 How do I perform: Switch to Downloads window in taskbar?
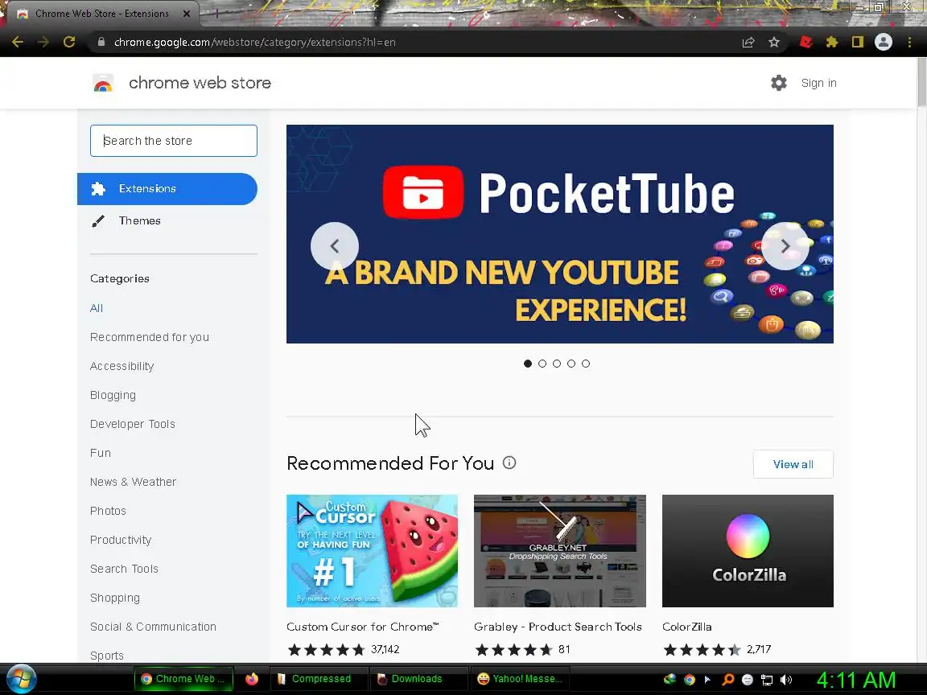(x=418, y=678)
